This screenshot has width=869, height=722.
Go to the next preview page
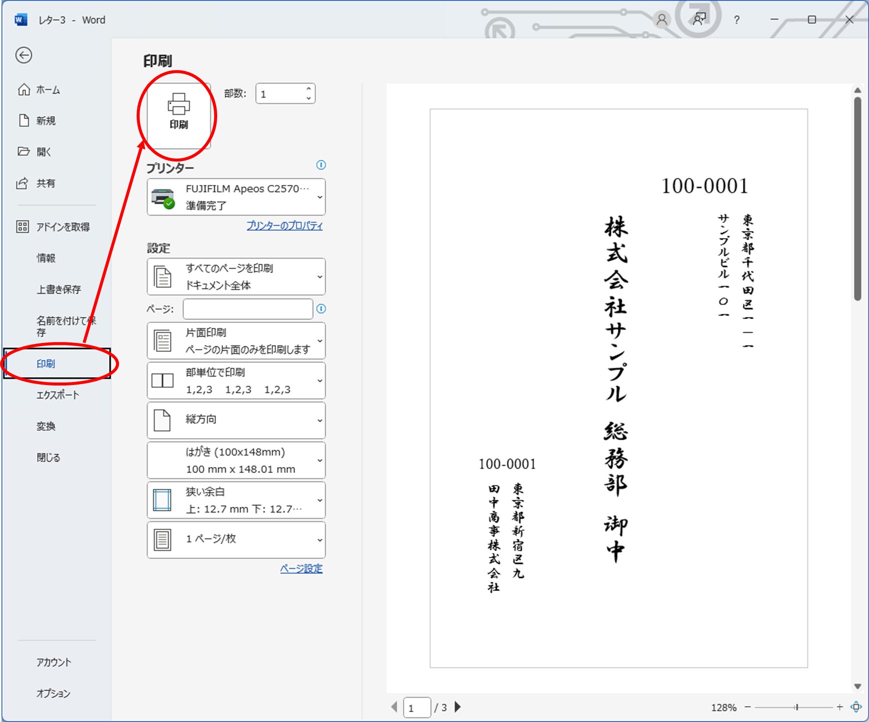point(457,707)
